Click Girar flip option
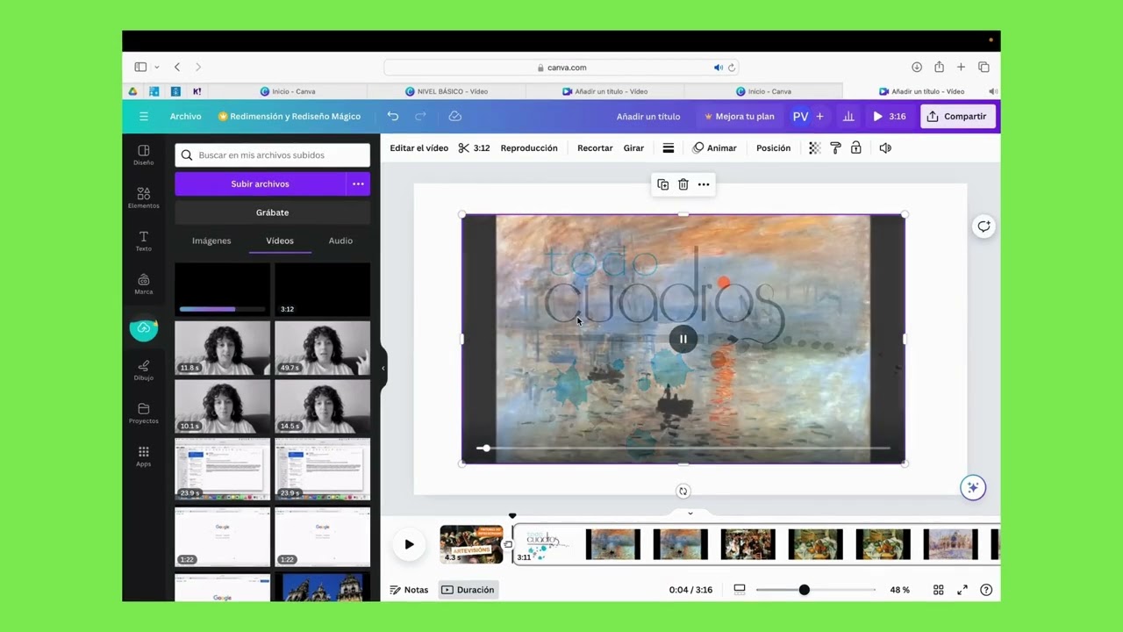This screenshot has height=632, width=1123. pos(633,148)
